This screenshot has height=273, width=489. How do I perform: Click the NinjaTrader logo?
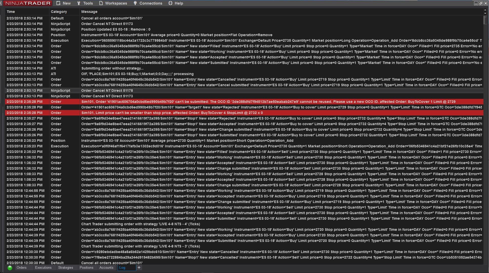(28, 3)
